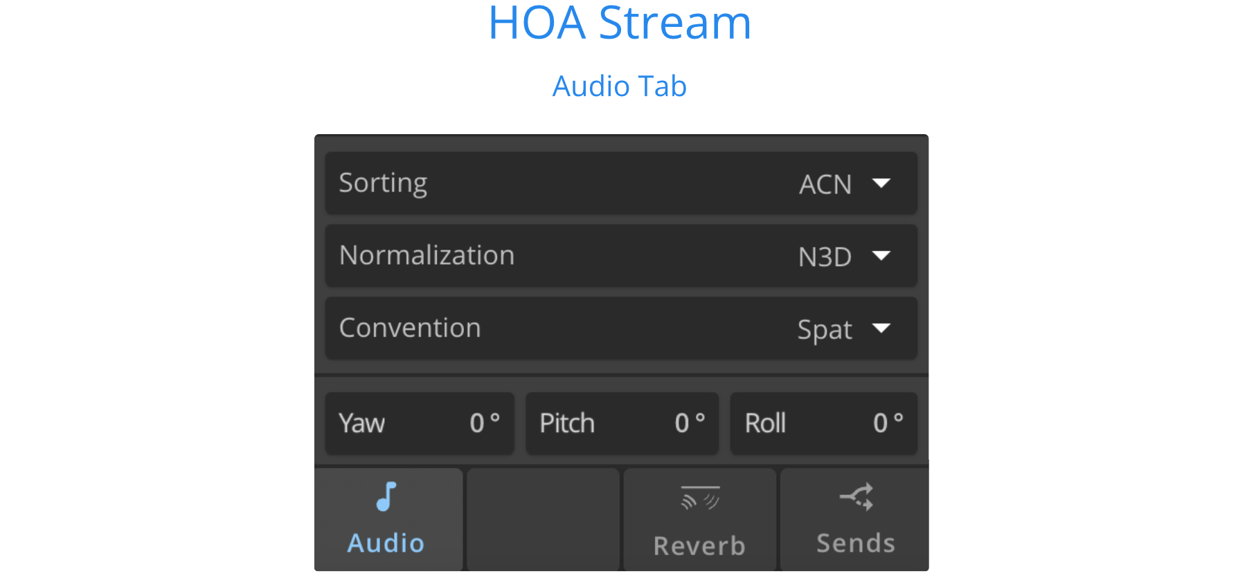Click the Yaw degrees value

484,422
